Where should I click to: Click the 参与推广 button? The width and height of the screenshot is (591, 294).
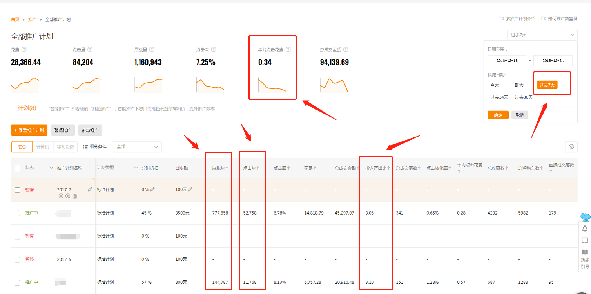coord(90,130)
